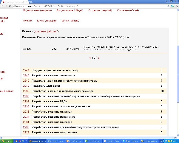
Task: Open project 2234 link
Action: (26, 117)
